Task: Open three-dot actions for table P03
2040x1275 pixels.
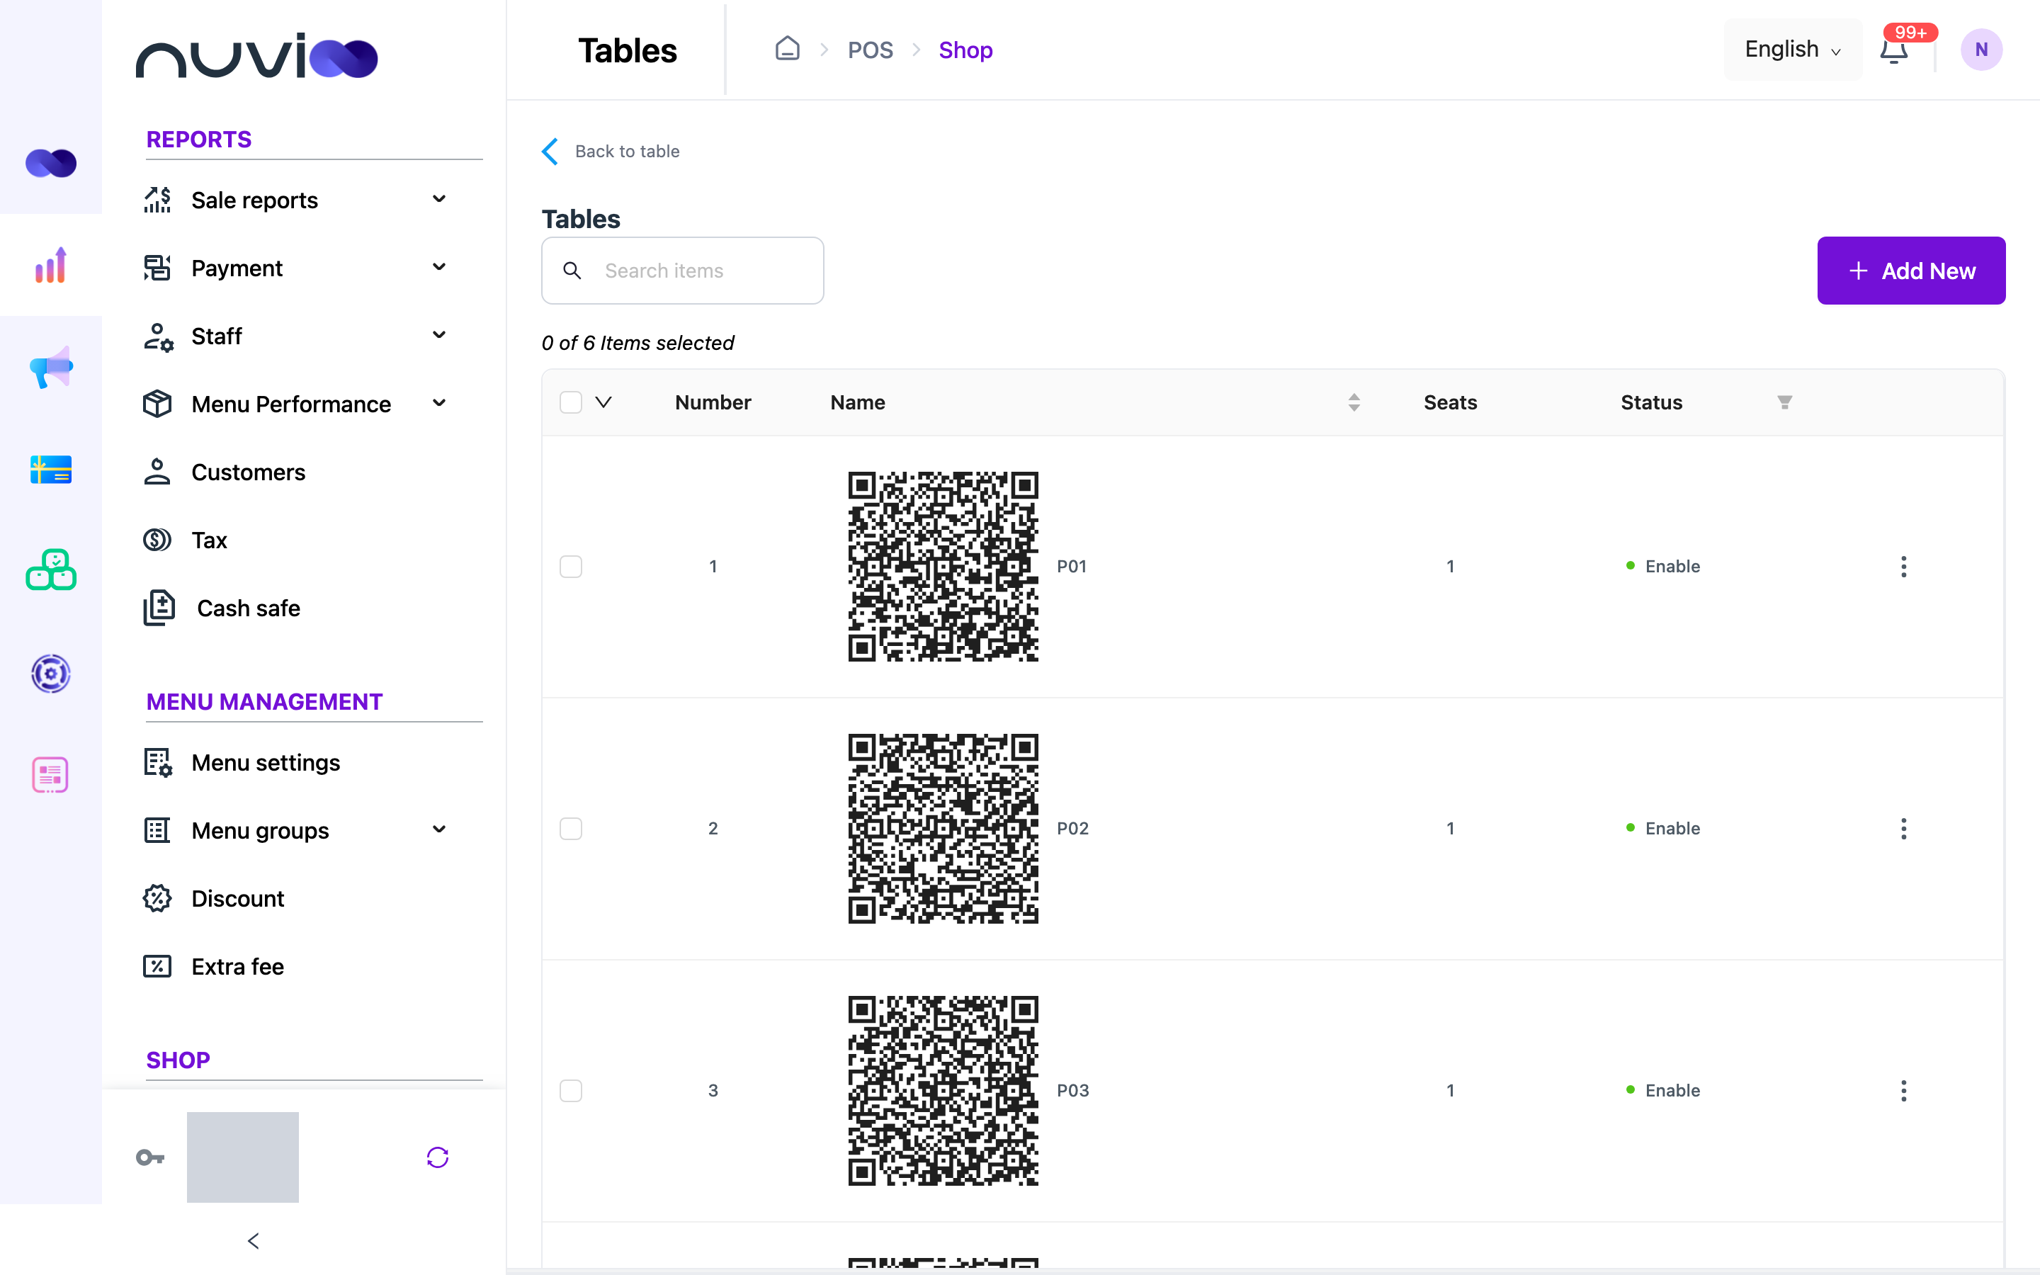Action: coord(1903,1091)
